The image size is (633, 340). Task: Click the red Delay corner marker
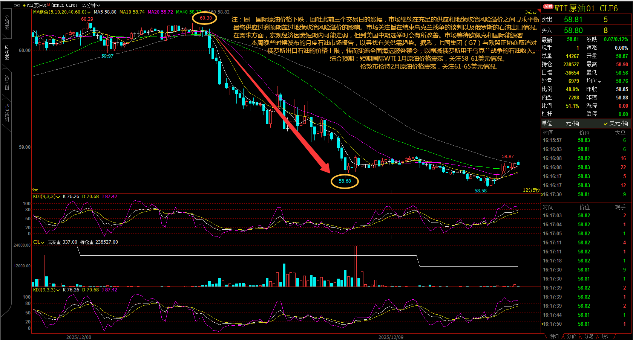[531, 12]
